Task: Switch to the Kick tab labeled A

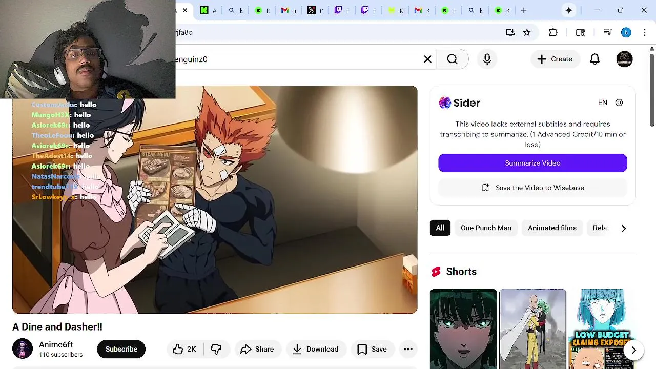Action: pyautogui.click(x=208, y=10)
